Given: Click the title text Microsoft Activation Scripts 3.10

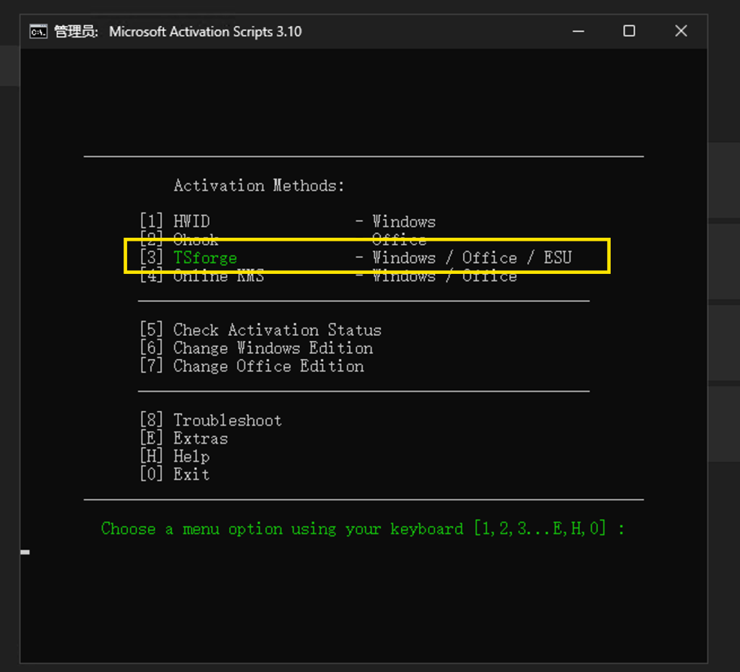Looking at the screenshot, I should (205, 31).
